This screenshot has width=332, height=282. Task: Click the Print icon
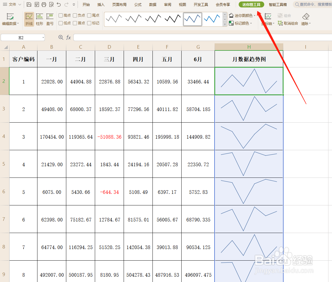pos(44,4)
